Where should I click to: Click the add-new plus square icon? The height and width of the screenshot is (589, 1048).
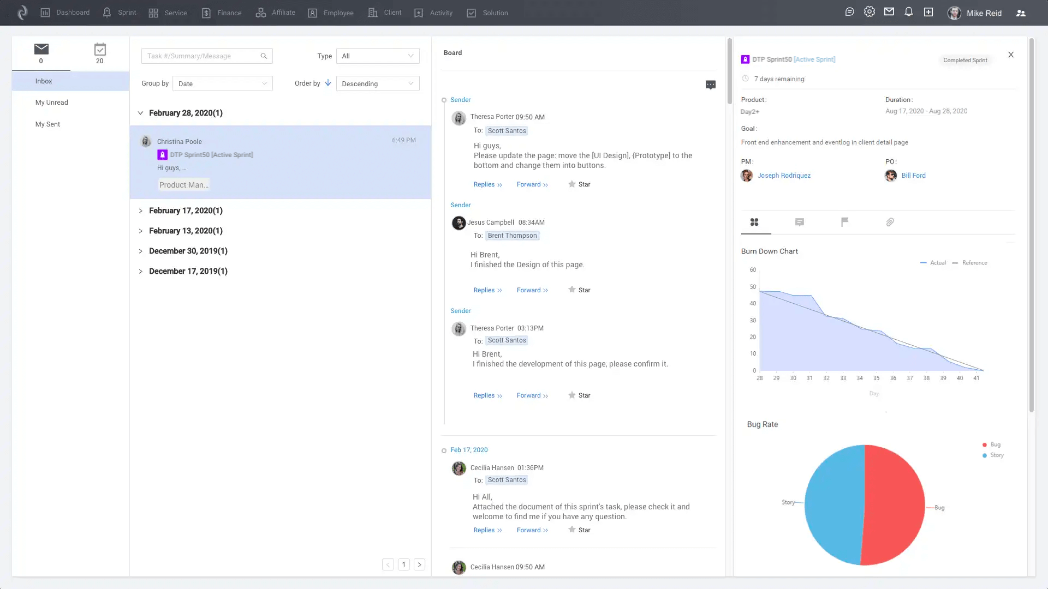click(x=928, y=12)
